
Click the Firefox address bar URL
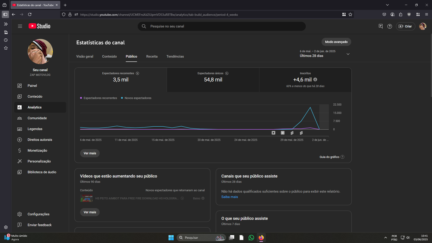[x=159, y=15]
